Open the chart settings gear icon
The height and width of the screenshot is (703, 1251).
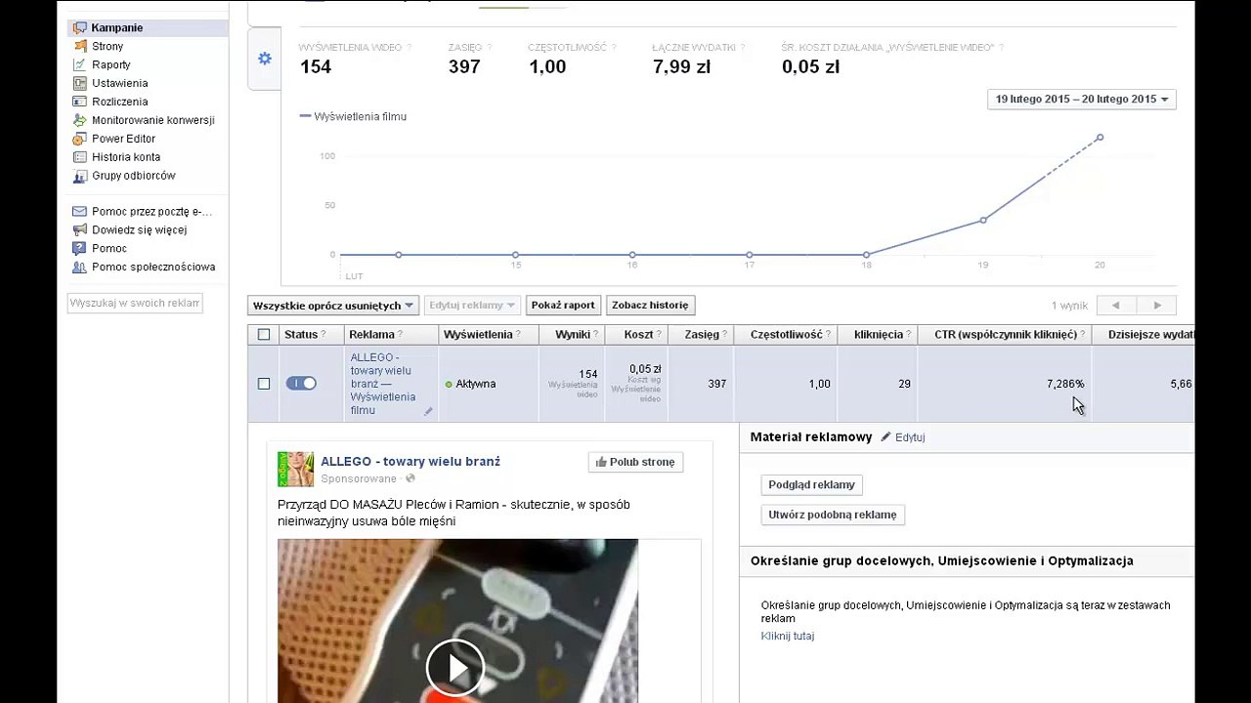coord(265,59)
